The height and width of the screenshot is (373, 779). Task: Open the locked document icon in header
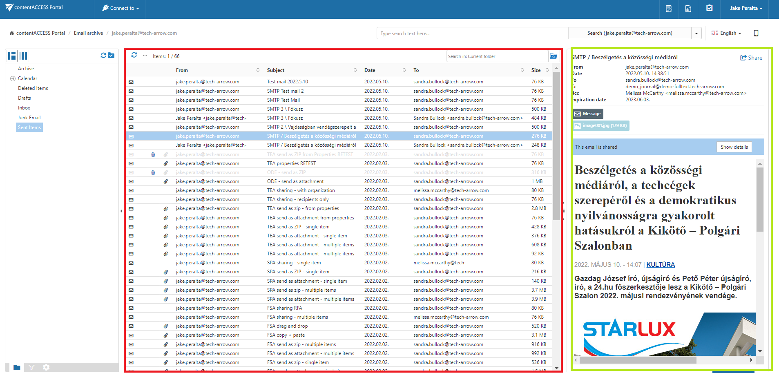click(x=688, y=8)
